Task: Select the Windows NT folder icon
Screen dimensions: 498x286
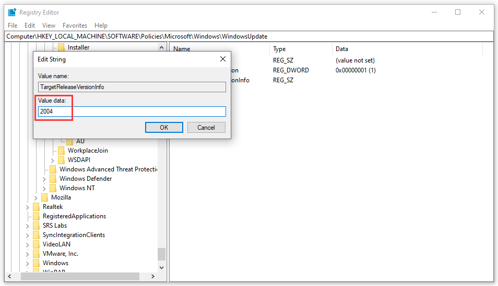Action: point(53,188)
